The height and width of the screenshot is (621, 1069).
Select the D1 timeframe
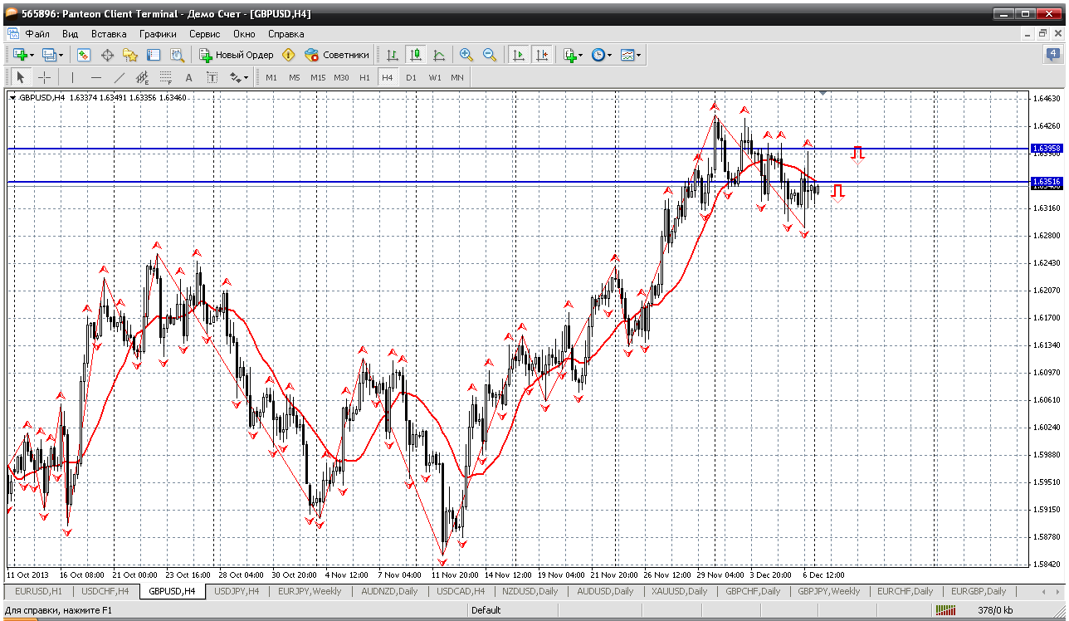coord(411,77)
